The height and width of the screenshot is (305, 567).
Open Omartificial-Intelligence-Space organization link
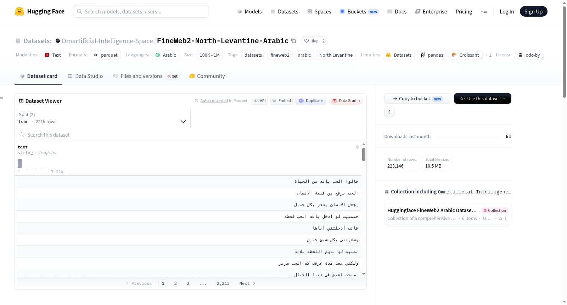coord(107,41)
